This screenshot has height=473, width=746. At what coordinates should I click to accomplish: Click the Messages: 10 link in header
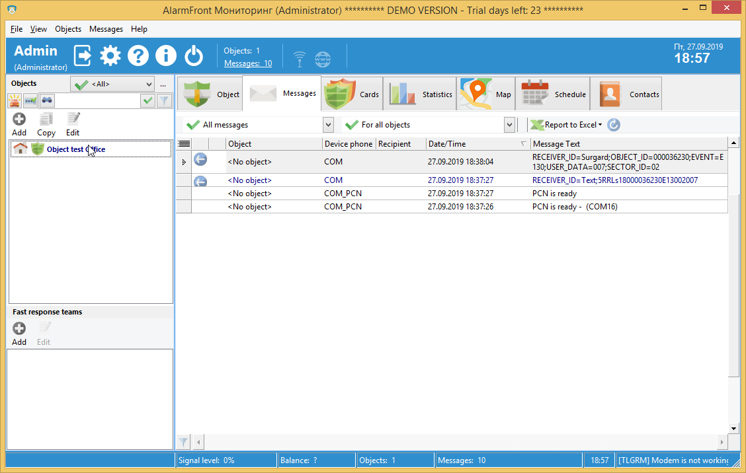[248, 63]
